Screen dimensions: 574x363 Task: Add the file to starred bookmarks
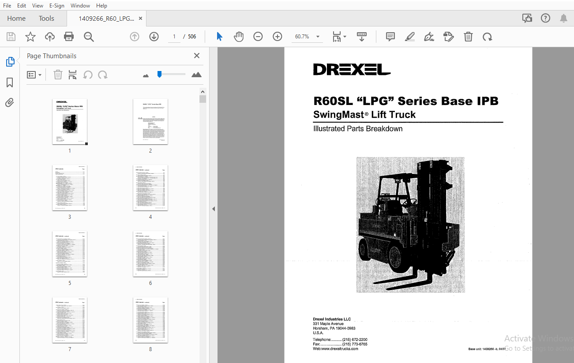(x=30, y=37)
